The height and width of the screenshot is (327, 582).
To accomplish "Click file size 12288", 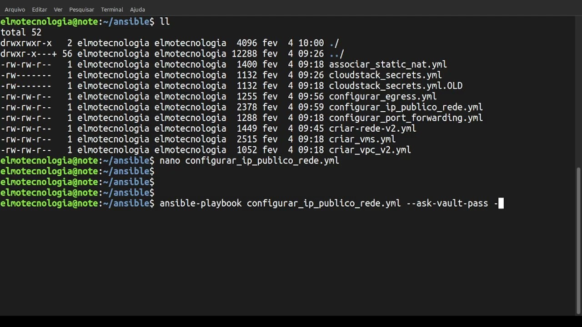I will tap(244, 54).
